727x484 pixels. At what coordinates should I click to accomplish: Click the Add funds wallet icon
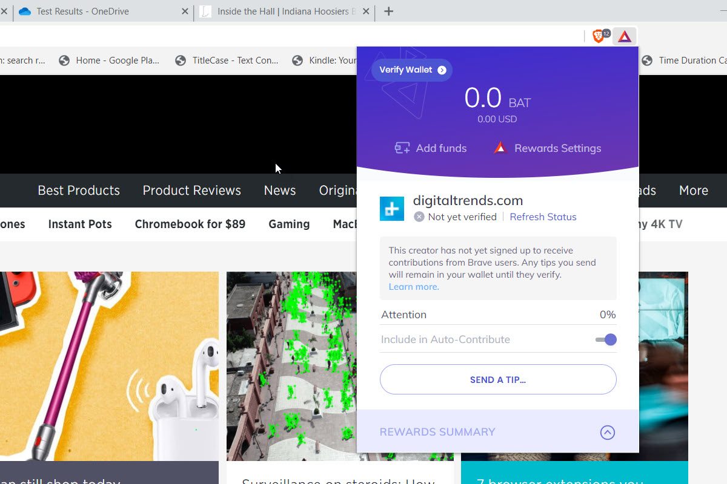(x=402, y=148)
